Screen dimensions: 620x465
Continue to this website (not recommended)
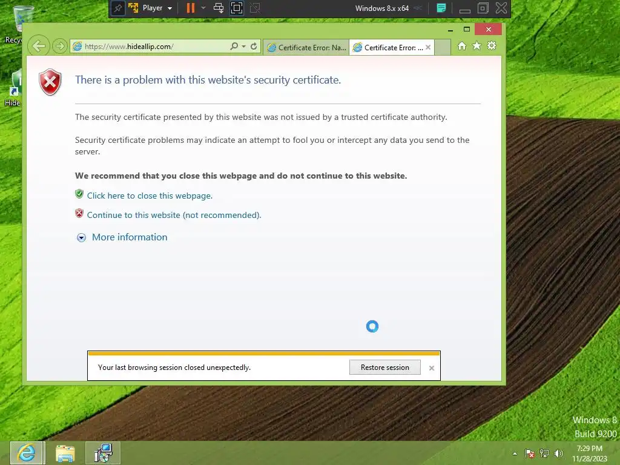coord(174,215)
